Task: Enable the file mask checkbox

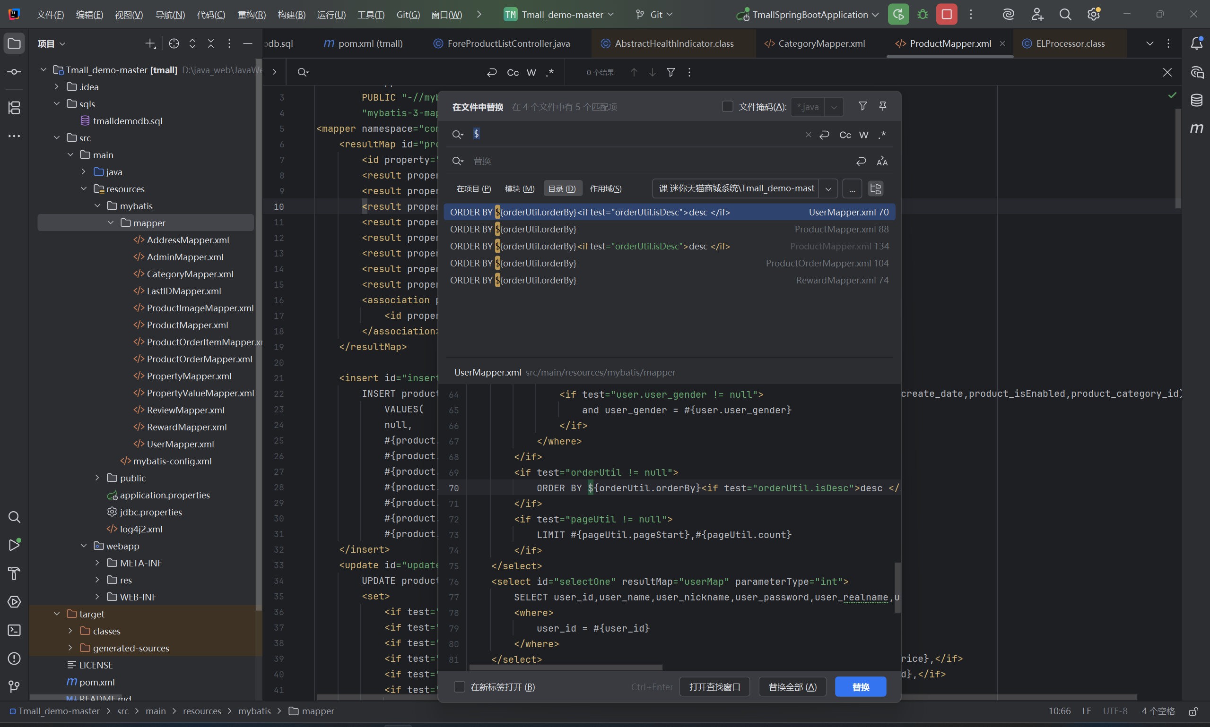Action: [728, 107]
